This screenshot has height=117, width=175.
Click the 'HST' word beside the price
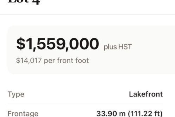(125, 47)
